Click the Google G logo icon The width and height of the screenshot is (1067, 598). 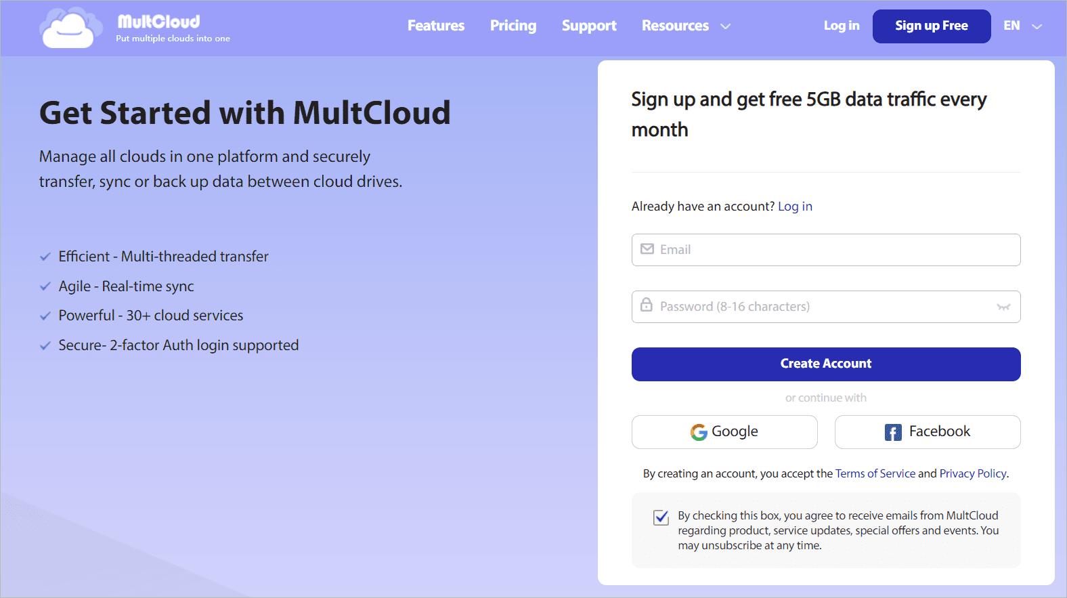699,432
